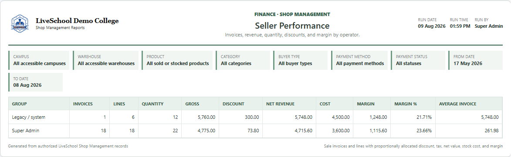Select the Super Admin table row label
The image size is (511, 157).
click(x=25, y=131)
